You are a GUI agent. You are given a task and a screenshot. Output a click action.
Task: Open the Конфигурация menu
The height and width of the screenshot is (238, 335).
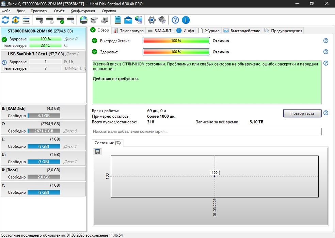click(83, 11)
